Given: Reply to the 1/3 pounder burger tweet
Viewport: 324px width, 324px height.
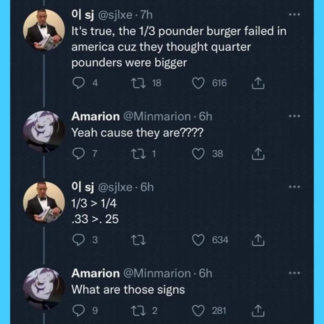Looking at the screenshot, I should point(78,83).
